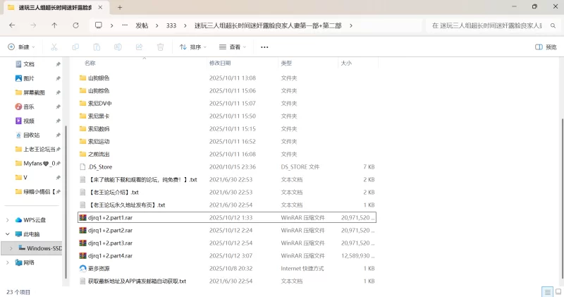Click the Back navigation arrow

12,25
